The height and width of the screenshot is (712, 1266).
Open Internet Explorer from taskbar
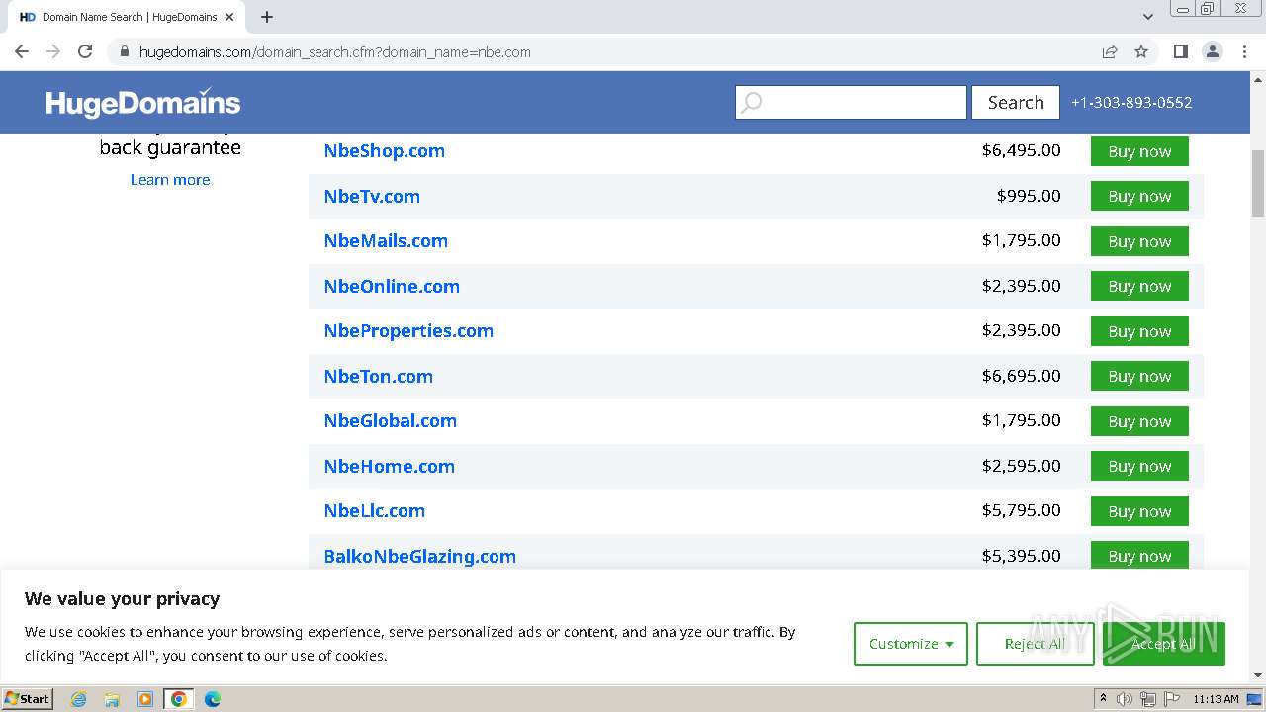[78, 699]
